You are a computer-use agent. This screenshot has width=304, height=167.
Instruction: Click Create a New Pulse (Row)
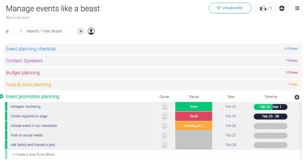(34, 154)
